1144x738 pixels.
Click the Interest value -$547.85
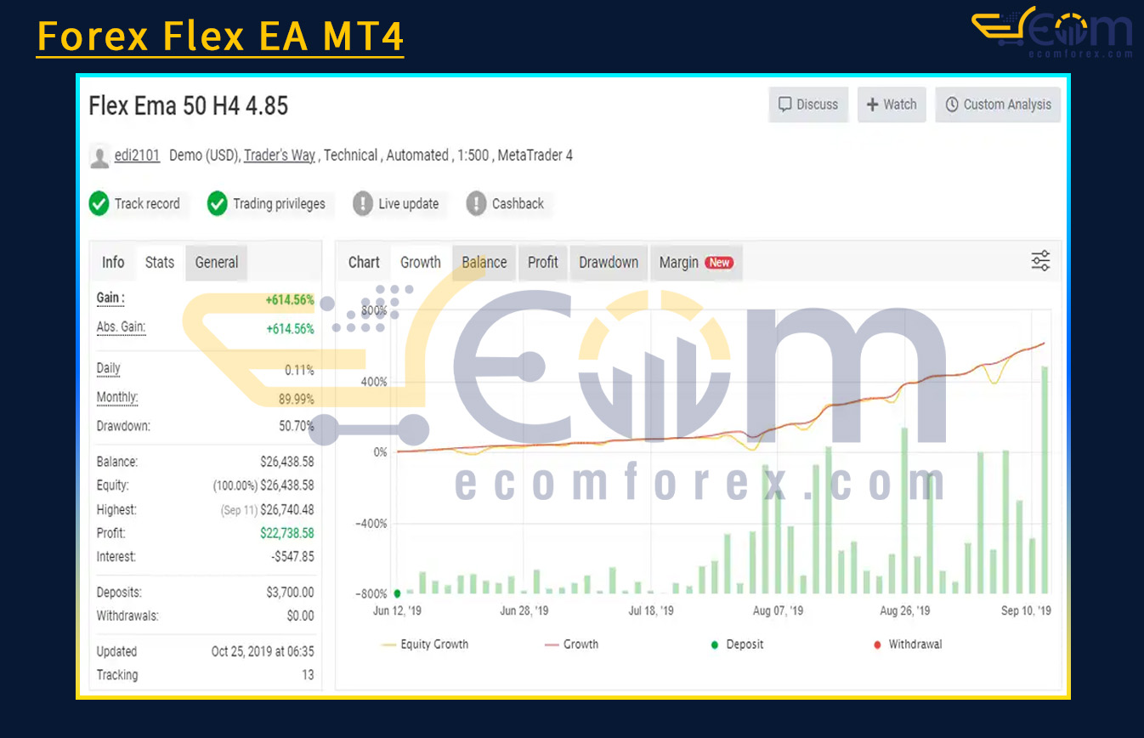coord(293,557)
